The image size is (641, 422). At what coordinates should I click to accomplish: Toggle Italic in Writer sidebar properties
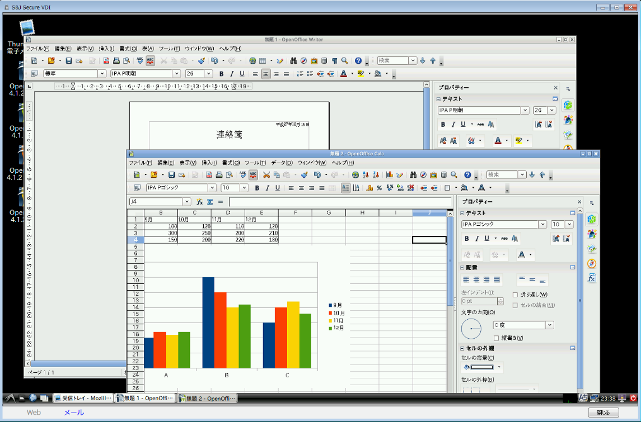pos(453,124)
